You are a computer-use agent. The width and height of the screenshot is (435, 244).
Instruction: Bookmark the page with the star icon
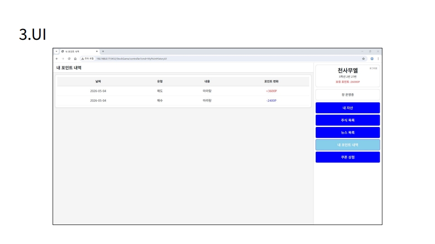[x=363, y=59]
